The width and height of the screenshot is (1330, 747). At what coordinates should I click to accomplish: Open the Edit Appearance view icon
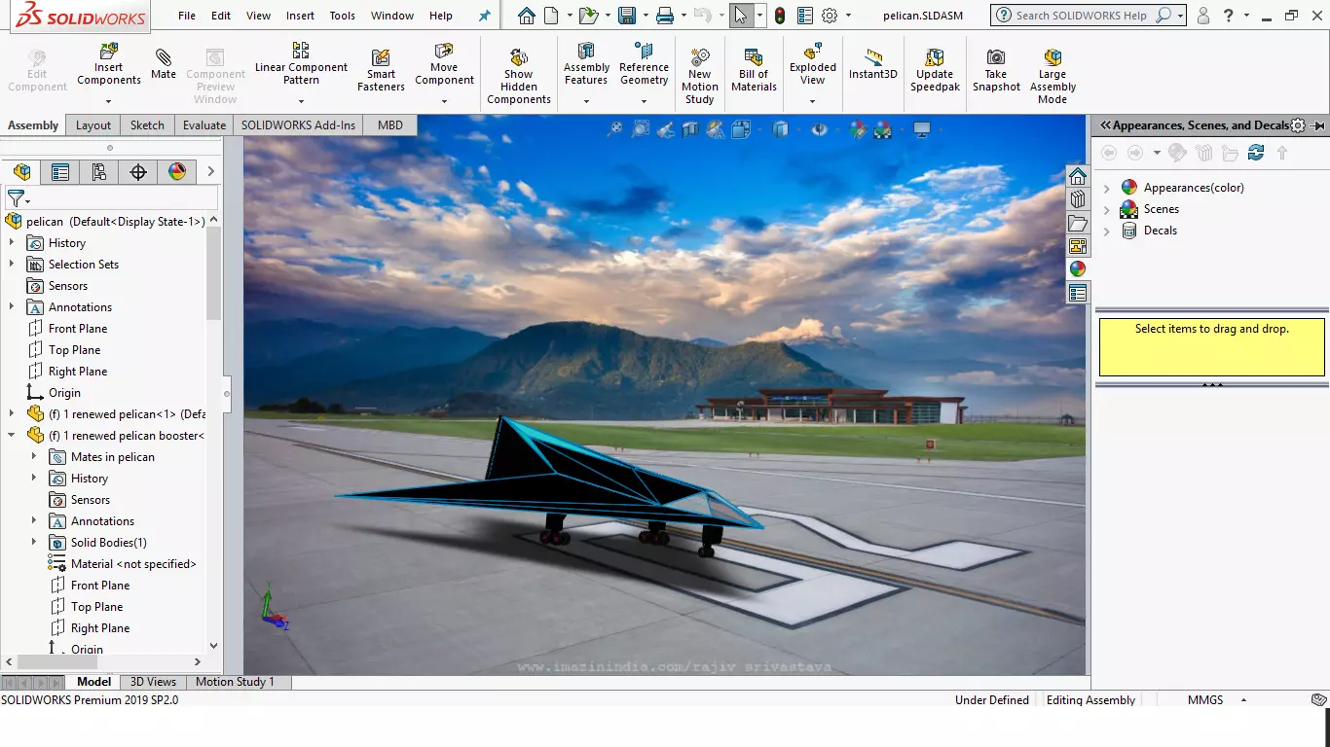[x=857, y=129]
